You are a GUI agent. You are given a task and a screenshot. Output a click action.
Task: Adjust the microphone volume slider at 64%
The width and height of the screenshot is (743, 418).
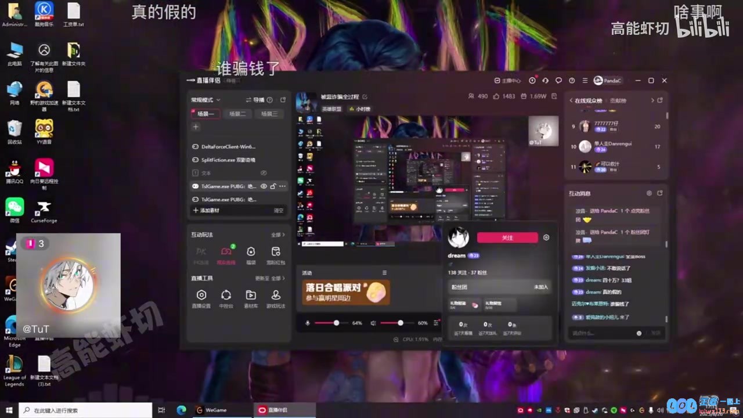click(x=331, y=323)
